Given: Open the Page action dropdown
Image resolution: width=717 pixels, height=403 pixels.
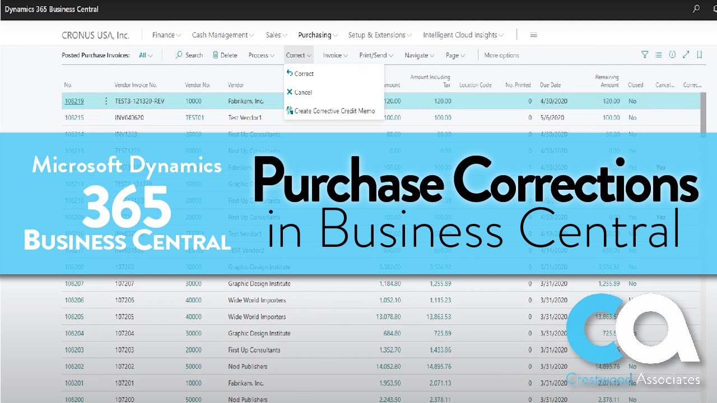Looking at the screenshot, I should click(x=455, y=55).
